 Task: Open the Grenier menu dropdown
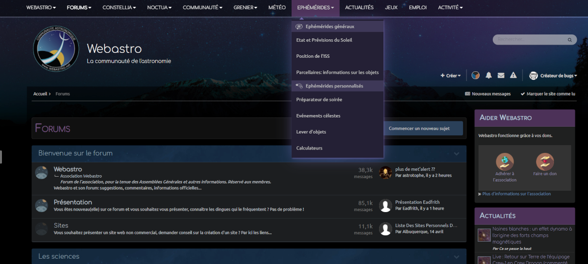tap(246, 8)
